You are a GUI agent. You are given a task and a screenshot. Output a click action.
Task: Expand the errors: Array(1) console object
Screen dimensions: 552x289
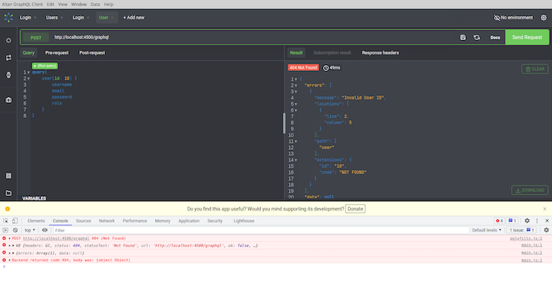tap(13, 253)
